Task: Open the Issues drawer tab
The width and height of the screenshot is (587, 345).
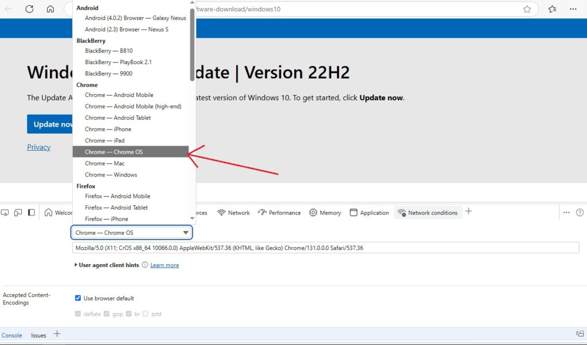Action: click(x=38, y=335)
